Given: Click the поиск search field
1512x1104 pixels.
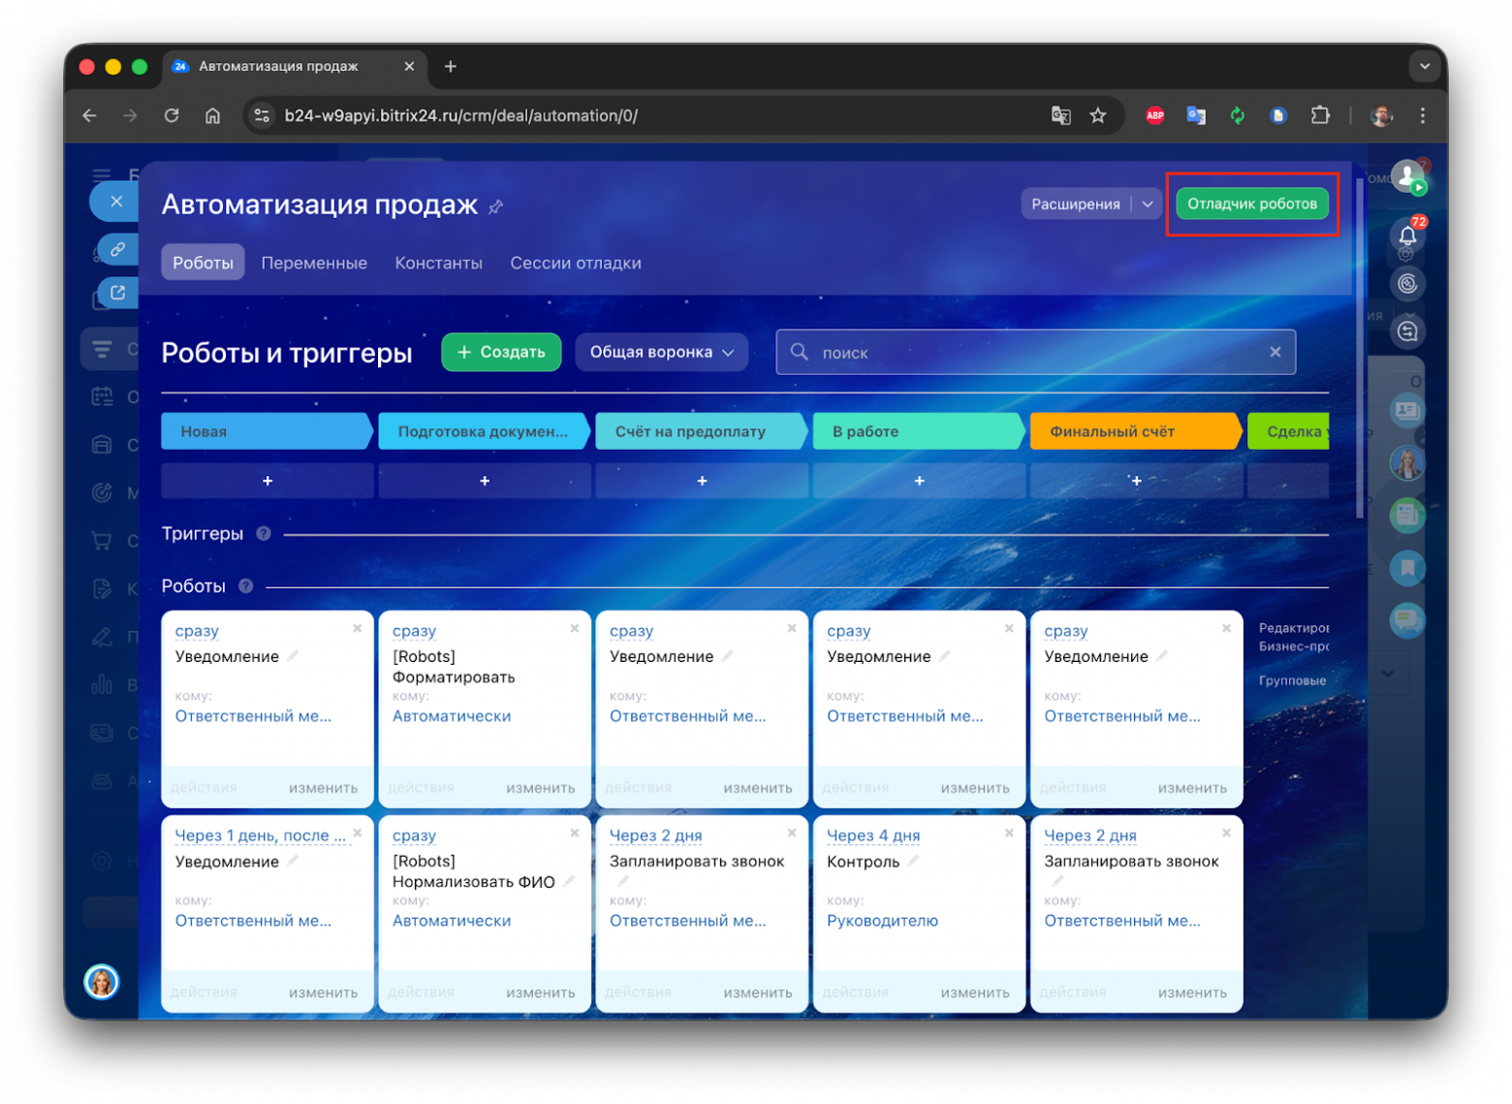Looking at the screenshot, I should coord(1035,352).
